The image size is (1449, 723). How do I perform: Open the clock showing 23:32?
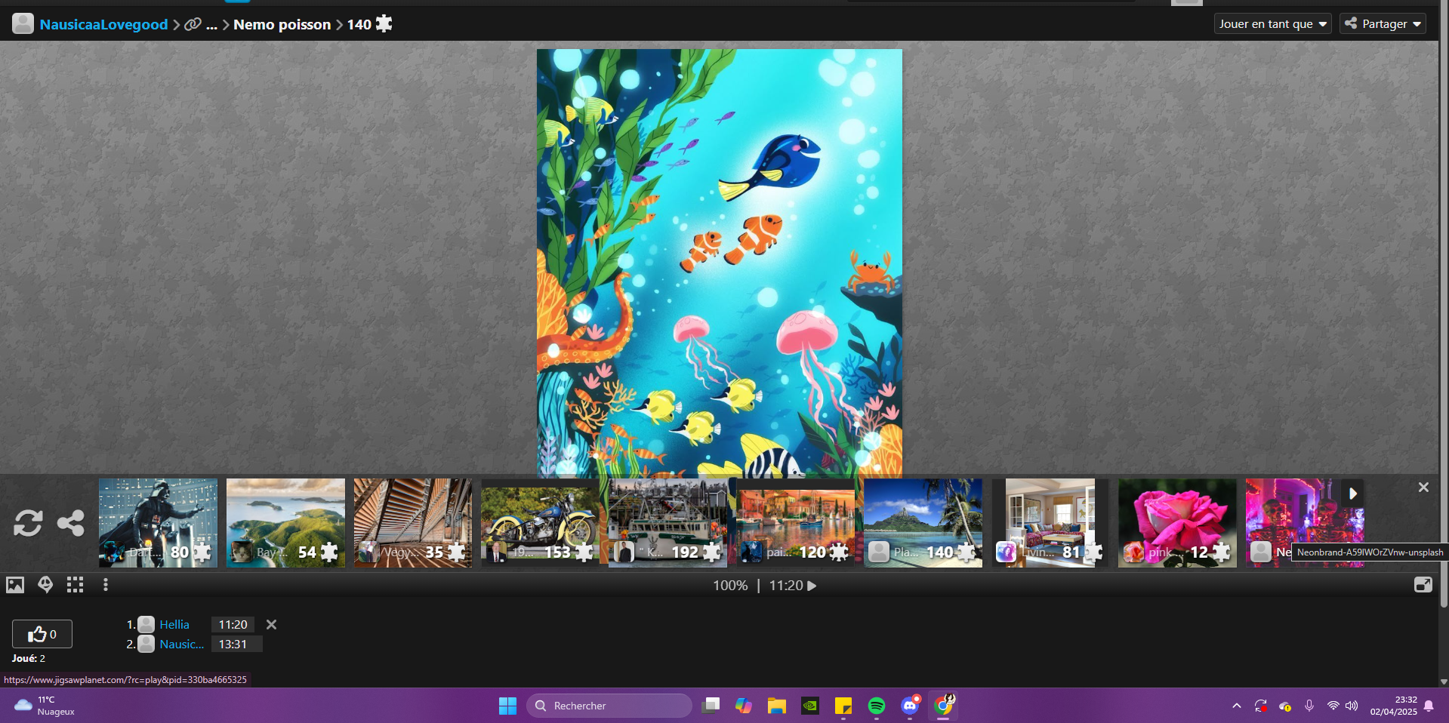click(1394, 706)
